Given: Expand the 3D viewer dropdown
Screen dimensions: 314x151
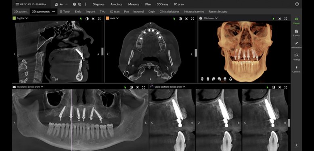Looking at the screenshot, I should coord(216,18).
